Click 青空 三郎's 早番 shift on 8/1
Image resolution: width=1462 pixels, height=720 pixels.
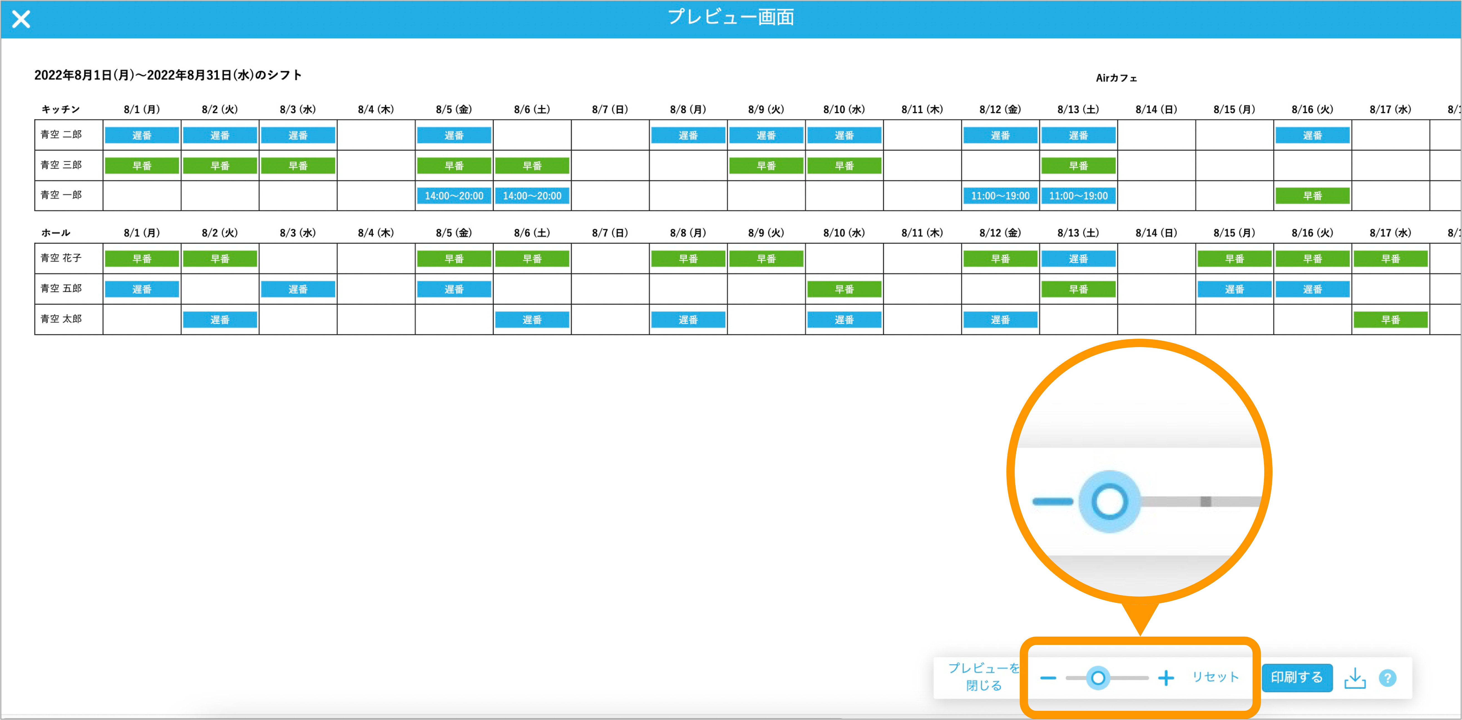[x=142, y=166]
